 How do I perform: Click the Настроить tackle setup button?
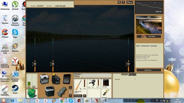[x=78, y=96]
